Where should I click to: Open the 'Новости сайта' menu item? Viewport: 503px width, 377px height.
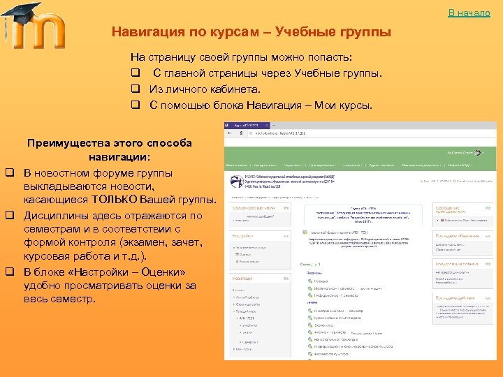[x=236, y=165]
